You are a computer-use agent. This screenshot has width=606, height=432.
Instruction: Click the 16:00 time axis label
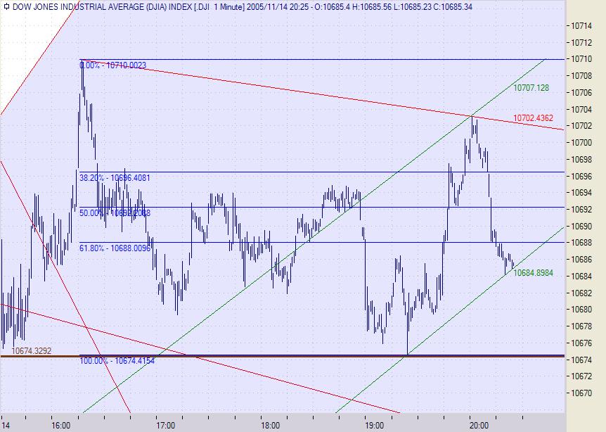point(61,426)
